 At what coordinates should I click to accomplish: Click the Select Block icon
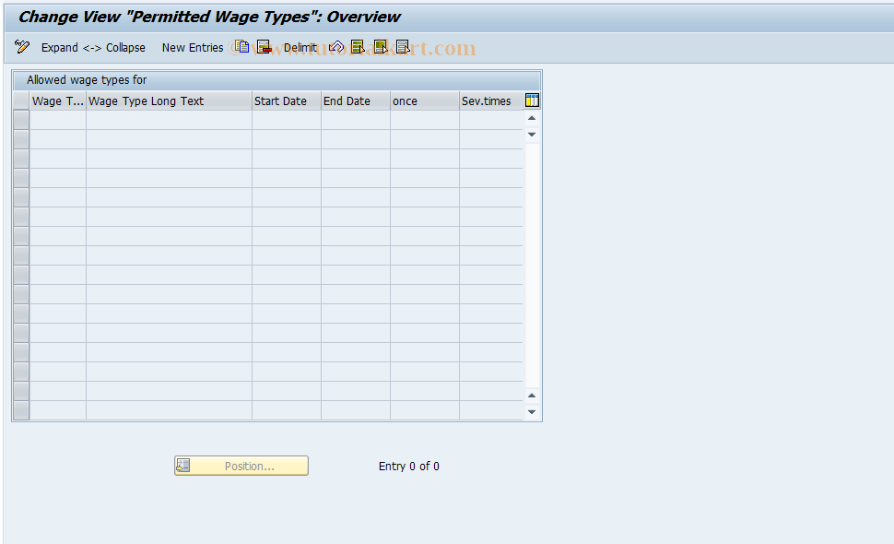coord(381,47)
